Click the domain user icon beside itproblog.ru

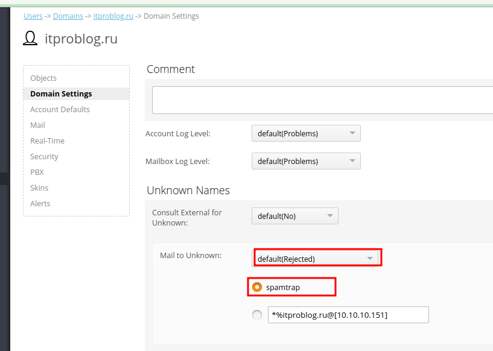pos(30,39)
